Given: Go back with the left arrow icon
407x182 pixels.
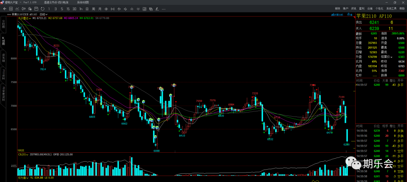Looking at the screenshot, I should pos(5,9).
